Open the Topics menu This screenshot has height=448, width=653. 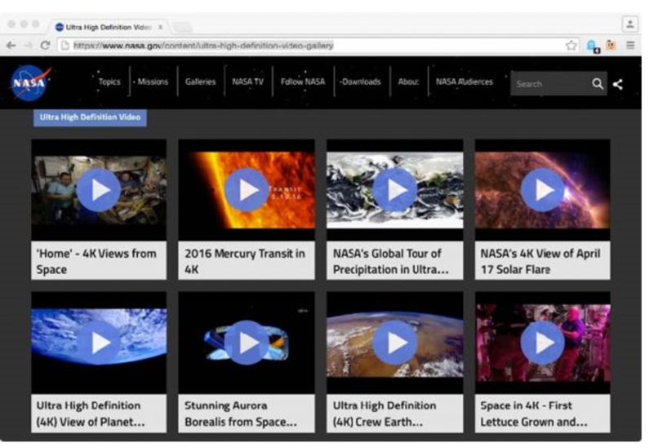109,82
